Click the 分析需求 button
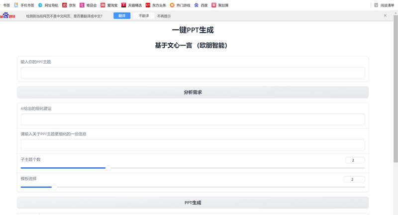398x215 pixels. (x=193, y=92)
